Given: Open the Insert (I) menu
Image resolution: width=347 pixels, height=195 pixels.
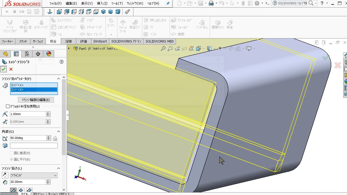Looking at the screenshot, I should click(x=102, y=4).
